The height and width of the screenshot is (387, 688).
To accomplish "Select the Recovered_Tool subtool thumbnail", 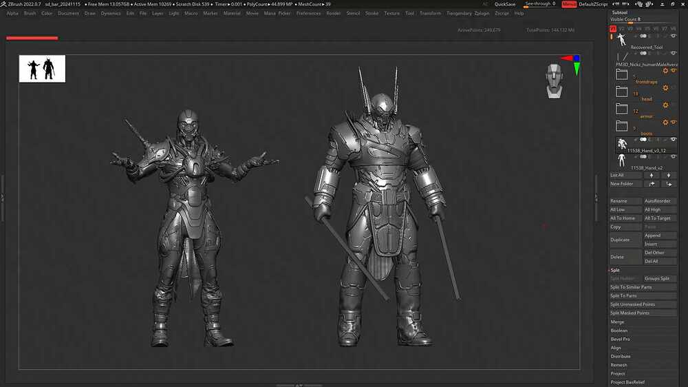I will click(x=621, y=41).
